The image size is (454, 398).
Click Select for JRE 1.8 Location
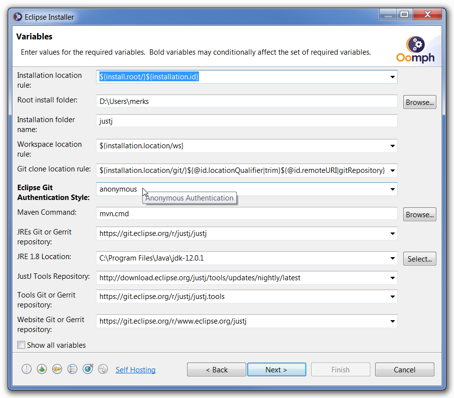pos(420,259)
